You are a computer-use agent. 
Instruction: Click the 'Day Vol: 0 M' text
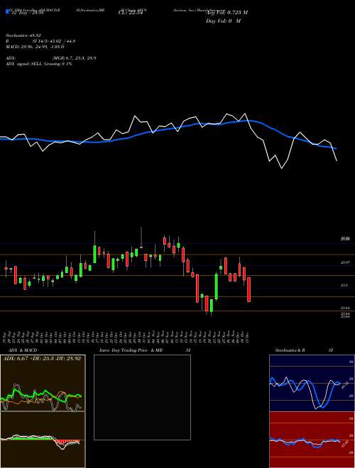224,21
